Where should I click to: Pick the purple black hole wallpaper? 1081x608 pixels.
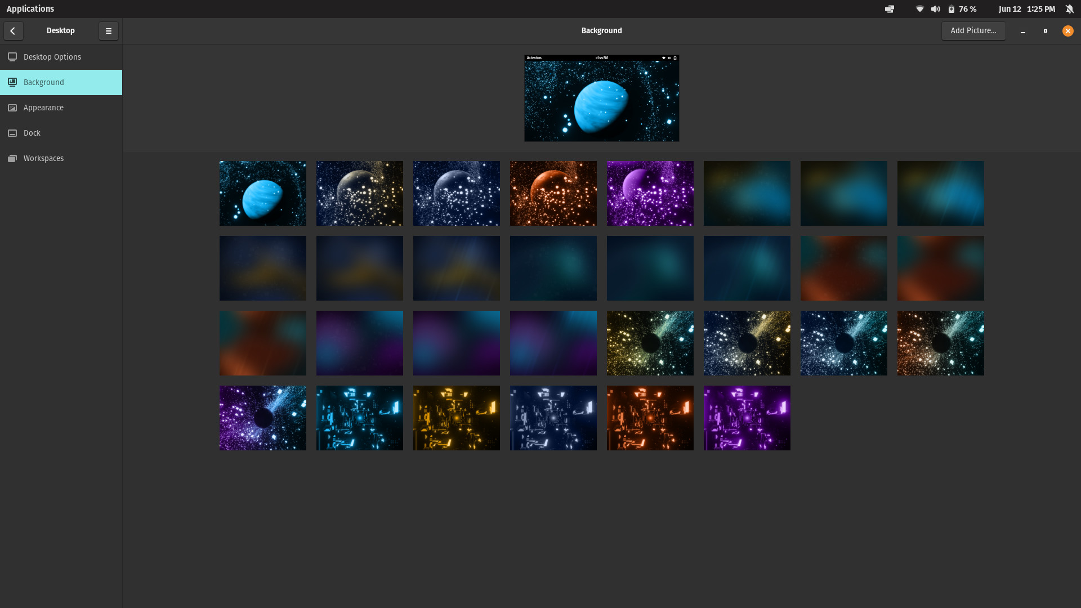tap(263, 418)
